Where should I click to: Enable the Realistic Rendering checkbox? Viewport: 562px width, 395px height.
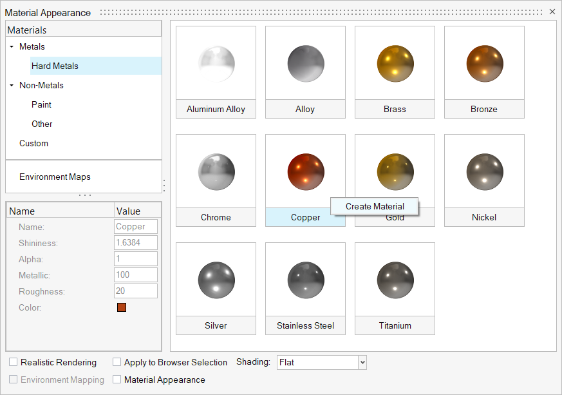14,363
